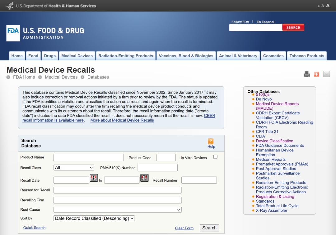Open Premarket Approvals (PMAs) link
336x235 pixels.
(x=282, y=164)
